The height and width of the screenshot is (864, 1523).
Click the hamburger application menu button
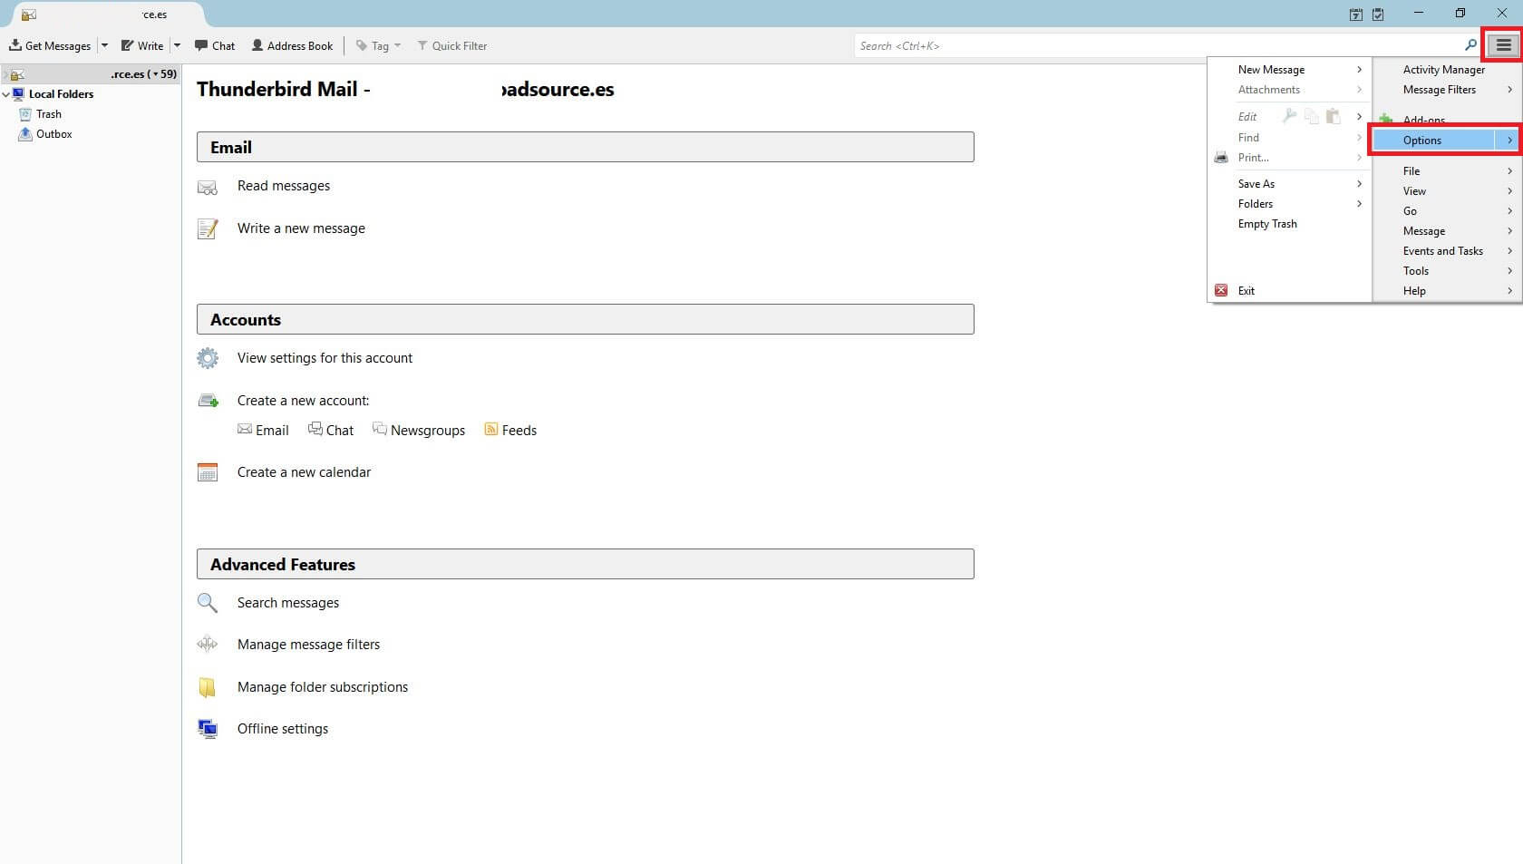pyautogui.click(x=1503, y=45)
